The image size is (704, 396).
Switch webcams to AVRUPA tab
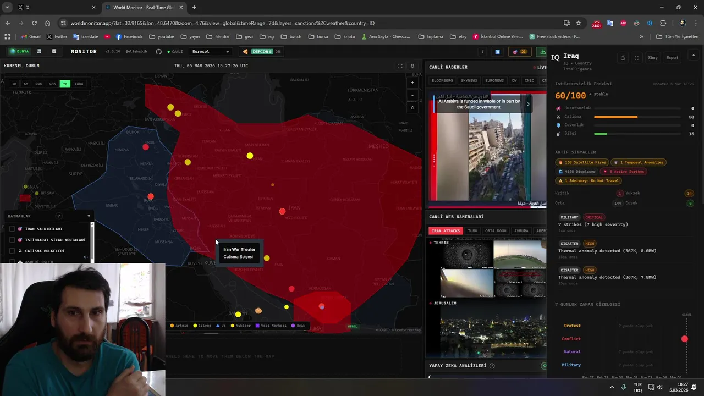[x=521, y=231]
